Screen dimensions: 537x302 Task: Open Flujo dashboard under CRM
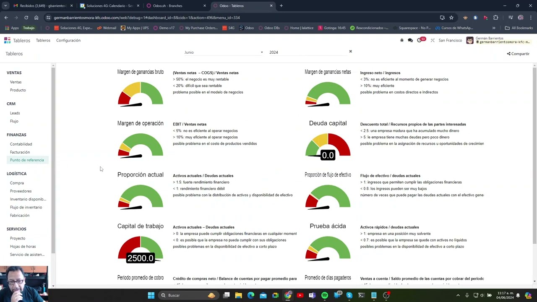pyautogui.click(x=14, y=121)
